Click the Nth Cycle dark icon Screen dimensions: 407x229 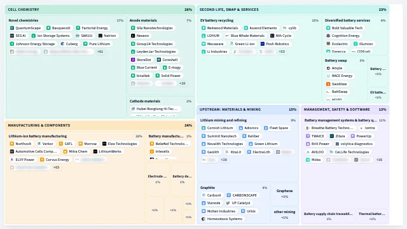(272, 36)
